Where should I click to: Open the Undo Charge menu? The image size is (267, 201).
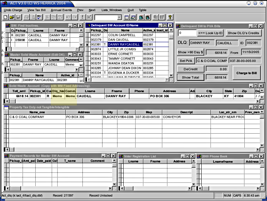click(x=13, y=10)
